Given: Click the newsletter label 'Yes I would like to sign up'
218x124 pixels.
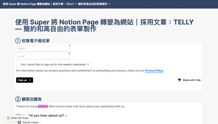Looking at the screenshot, I should (53, 65).
